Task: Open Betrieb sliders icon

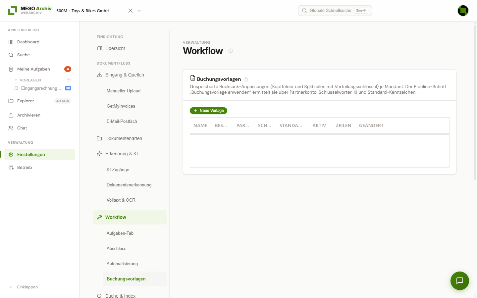Action: click(x=11, y=168)
